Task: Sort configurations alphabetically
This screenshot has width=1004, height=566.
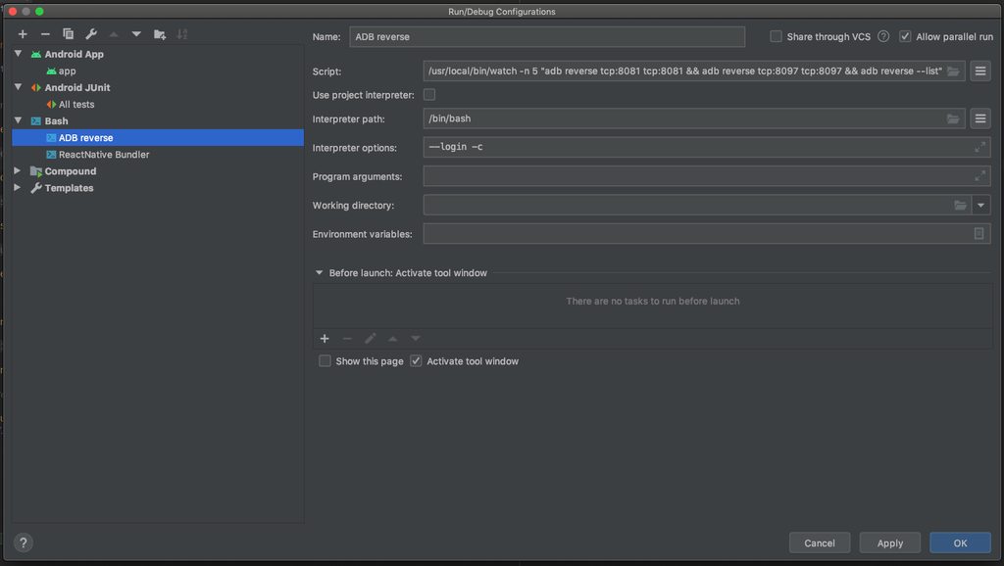Action: click(x=182, y=34)
